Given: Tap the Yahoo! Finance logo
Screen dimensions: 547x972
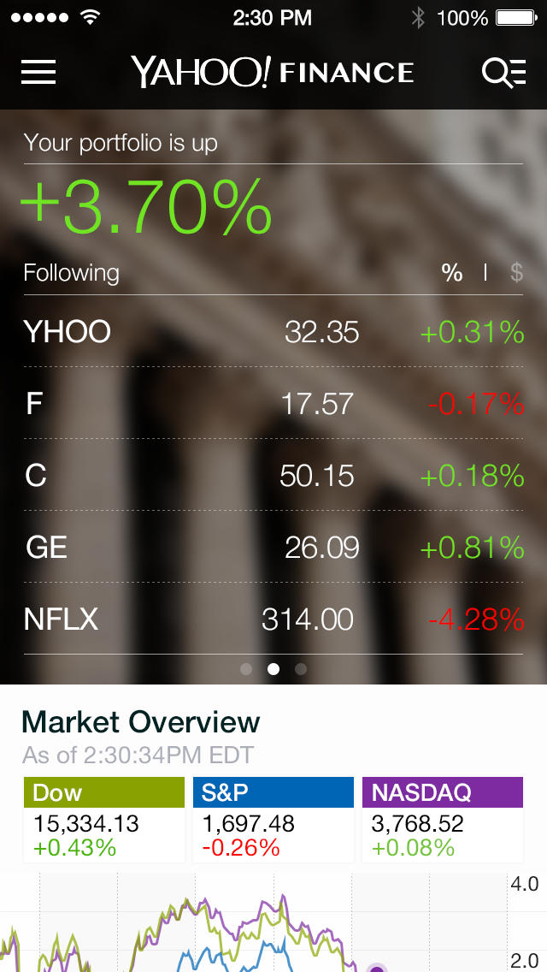Looking at the screenshot, I should click(x=272, y=73).
